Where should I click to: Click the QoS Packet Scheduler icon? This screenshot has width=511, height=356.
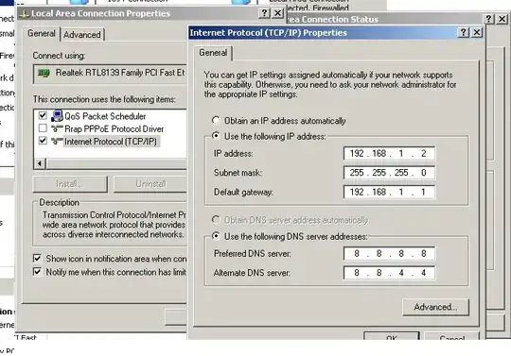(57, 116)
